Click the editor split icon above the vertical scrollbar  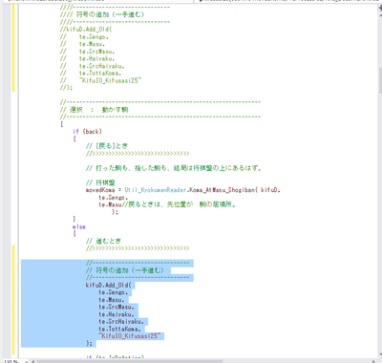click(380, 8)
